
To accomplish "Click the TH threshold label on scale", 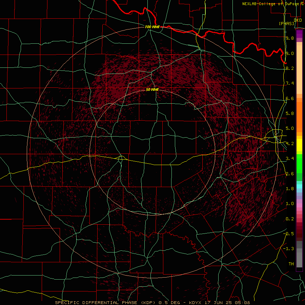I will (x=291, y=264).
